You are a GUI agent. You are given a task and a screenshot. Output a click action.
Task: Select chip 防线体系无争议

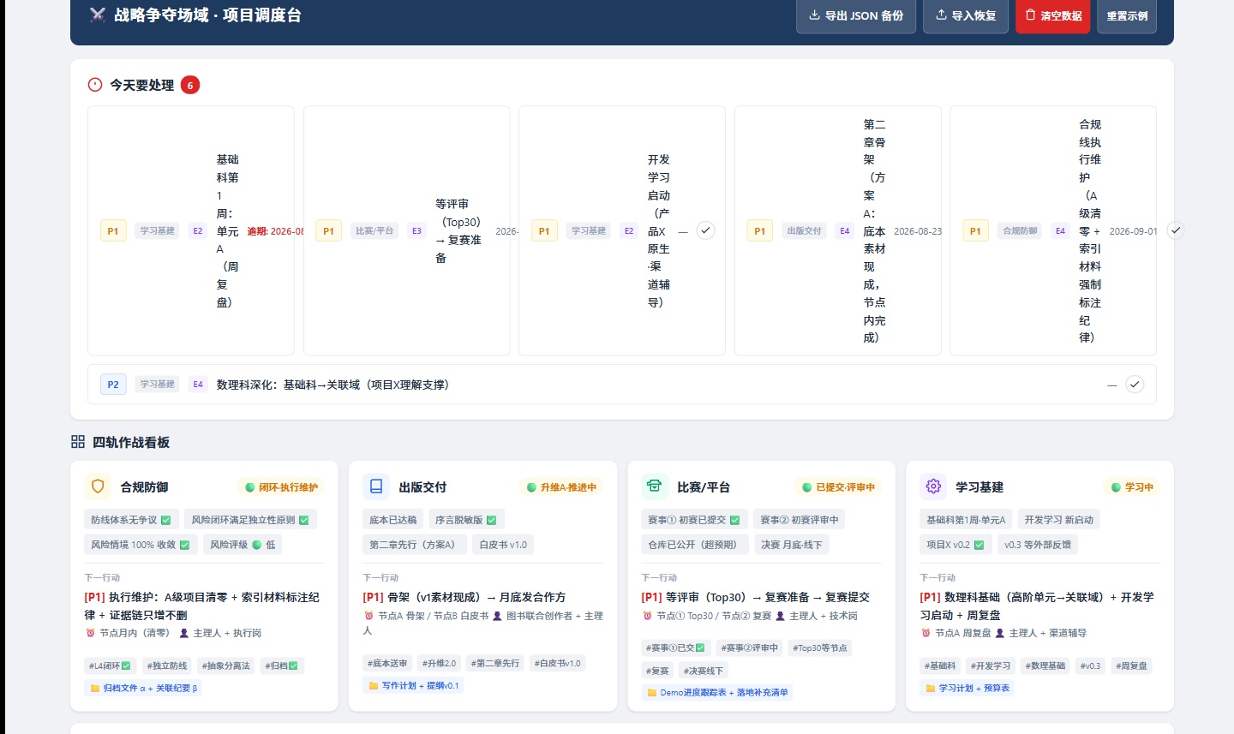click(131, 520)
